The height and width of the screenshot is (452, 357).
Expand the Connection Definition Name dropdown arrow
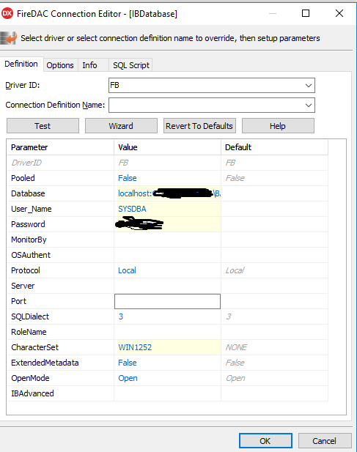click(309, 105)
